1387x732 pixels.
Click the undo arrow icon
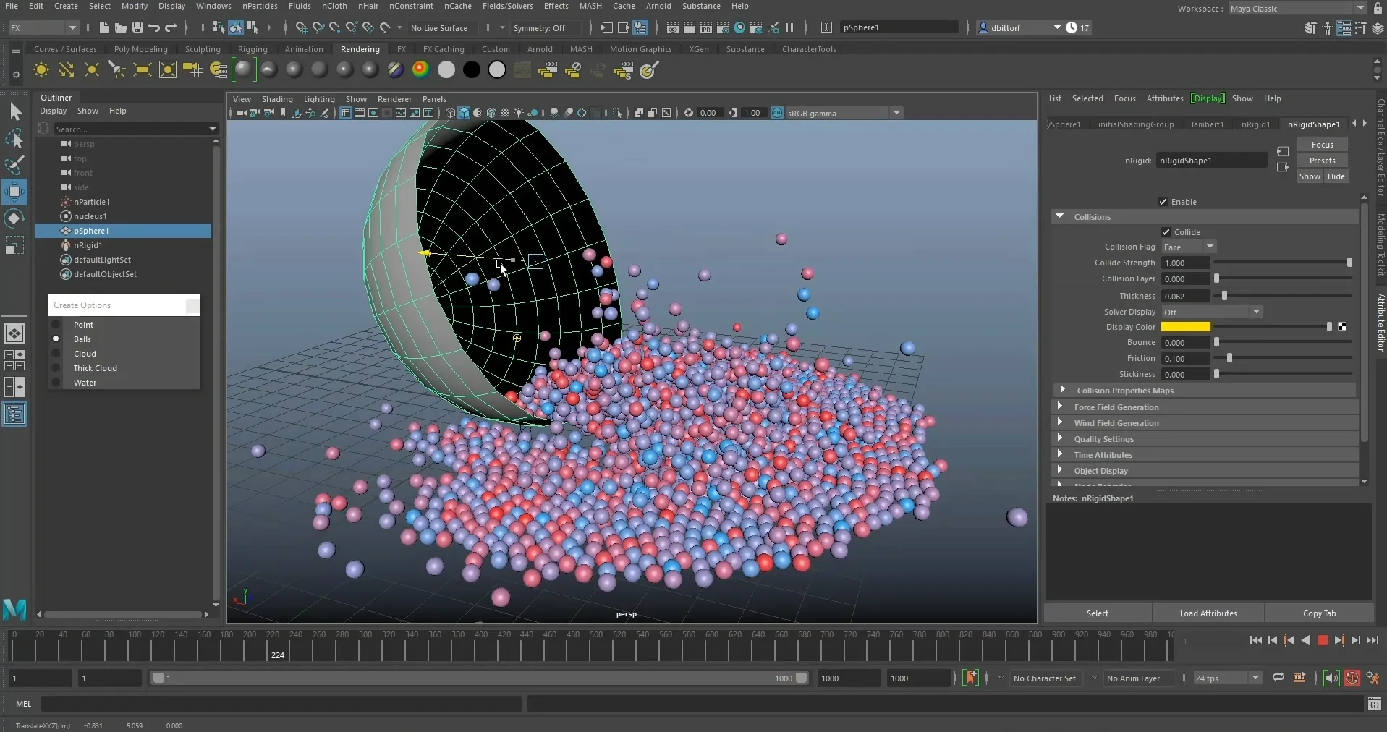pos(154,28)
